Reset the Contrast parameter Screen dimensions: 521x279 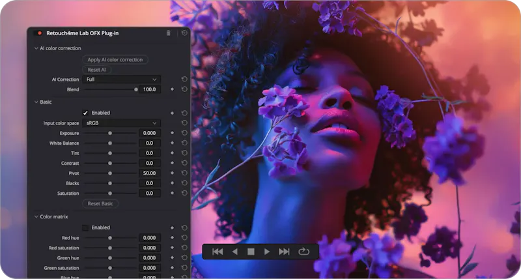(184, 162)
